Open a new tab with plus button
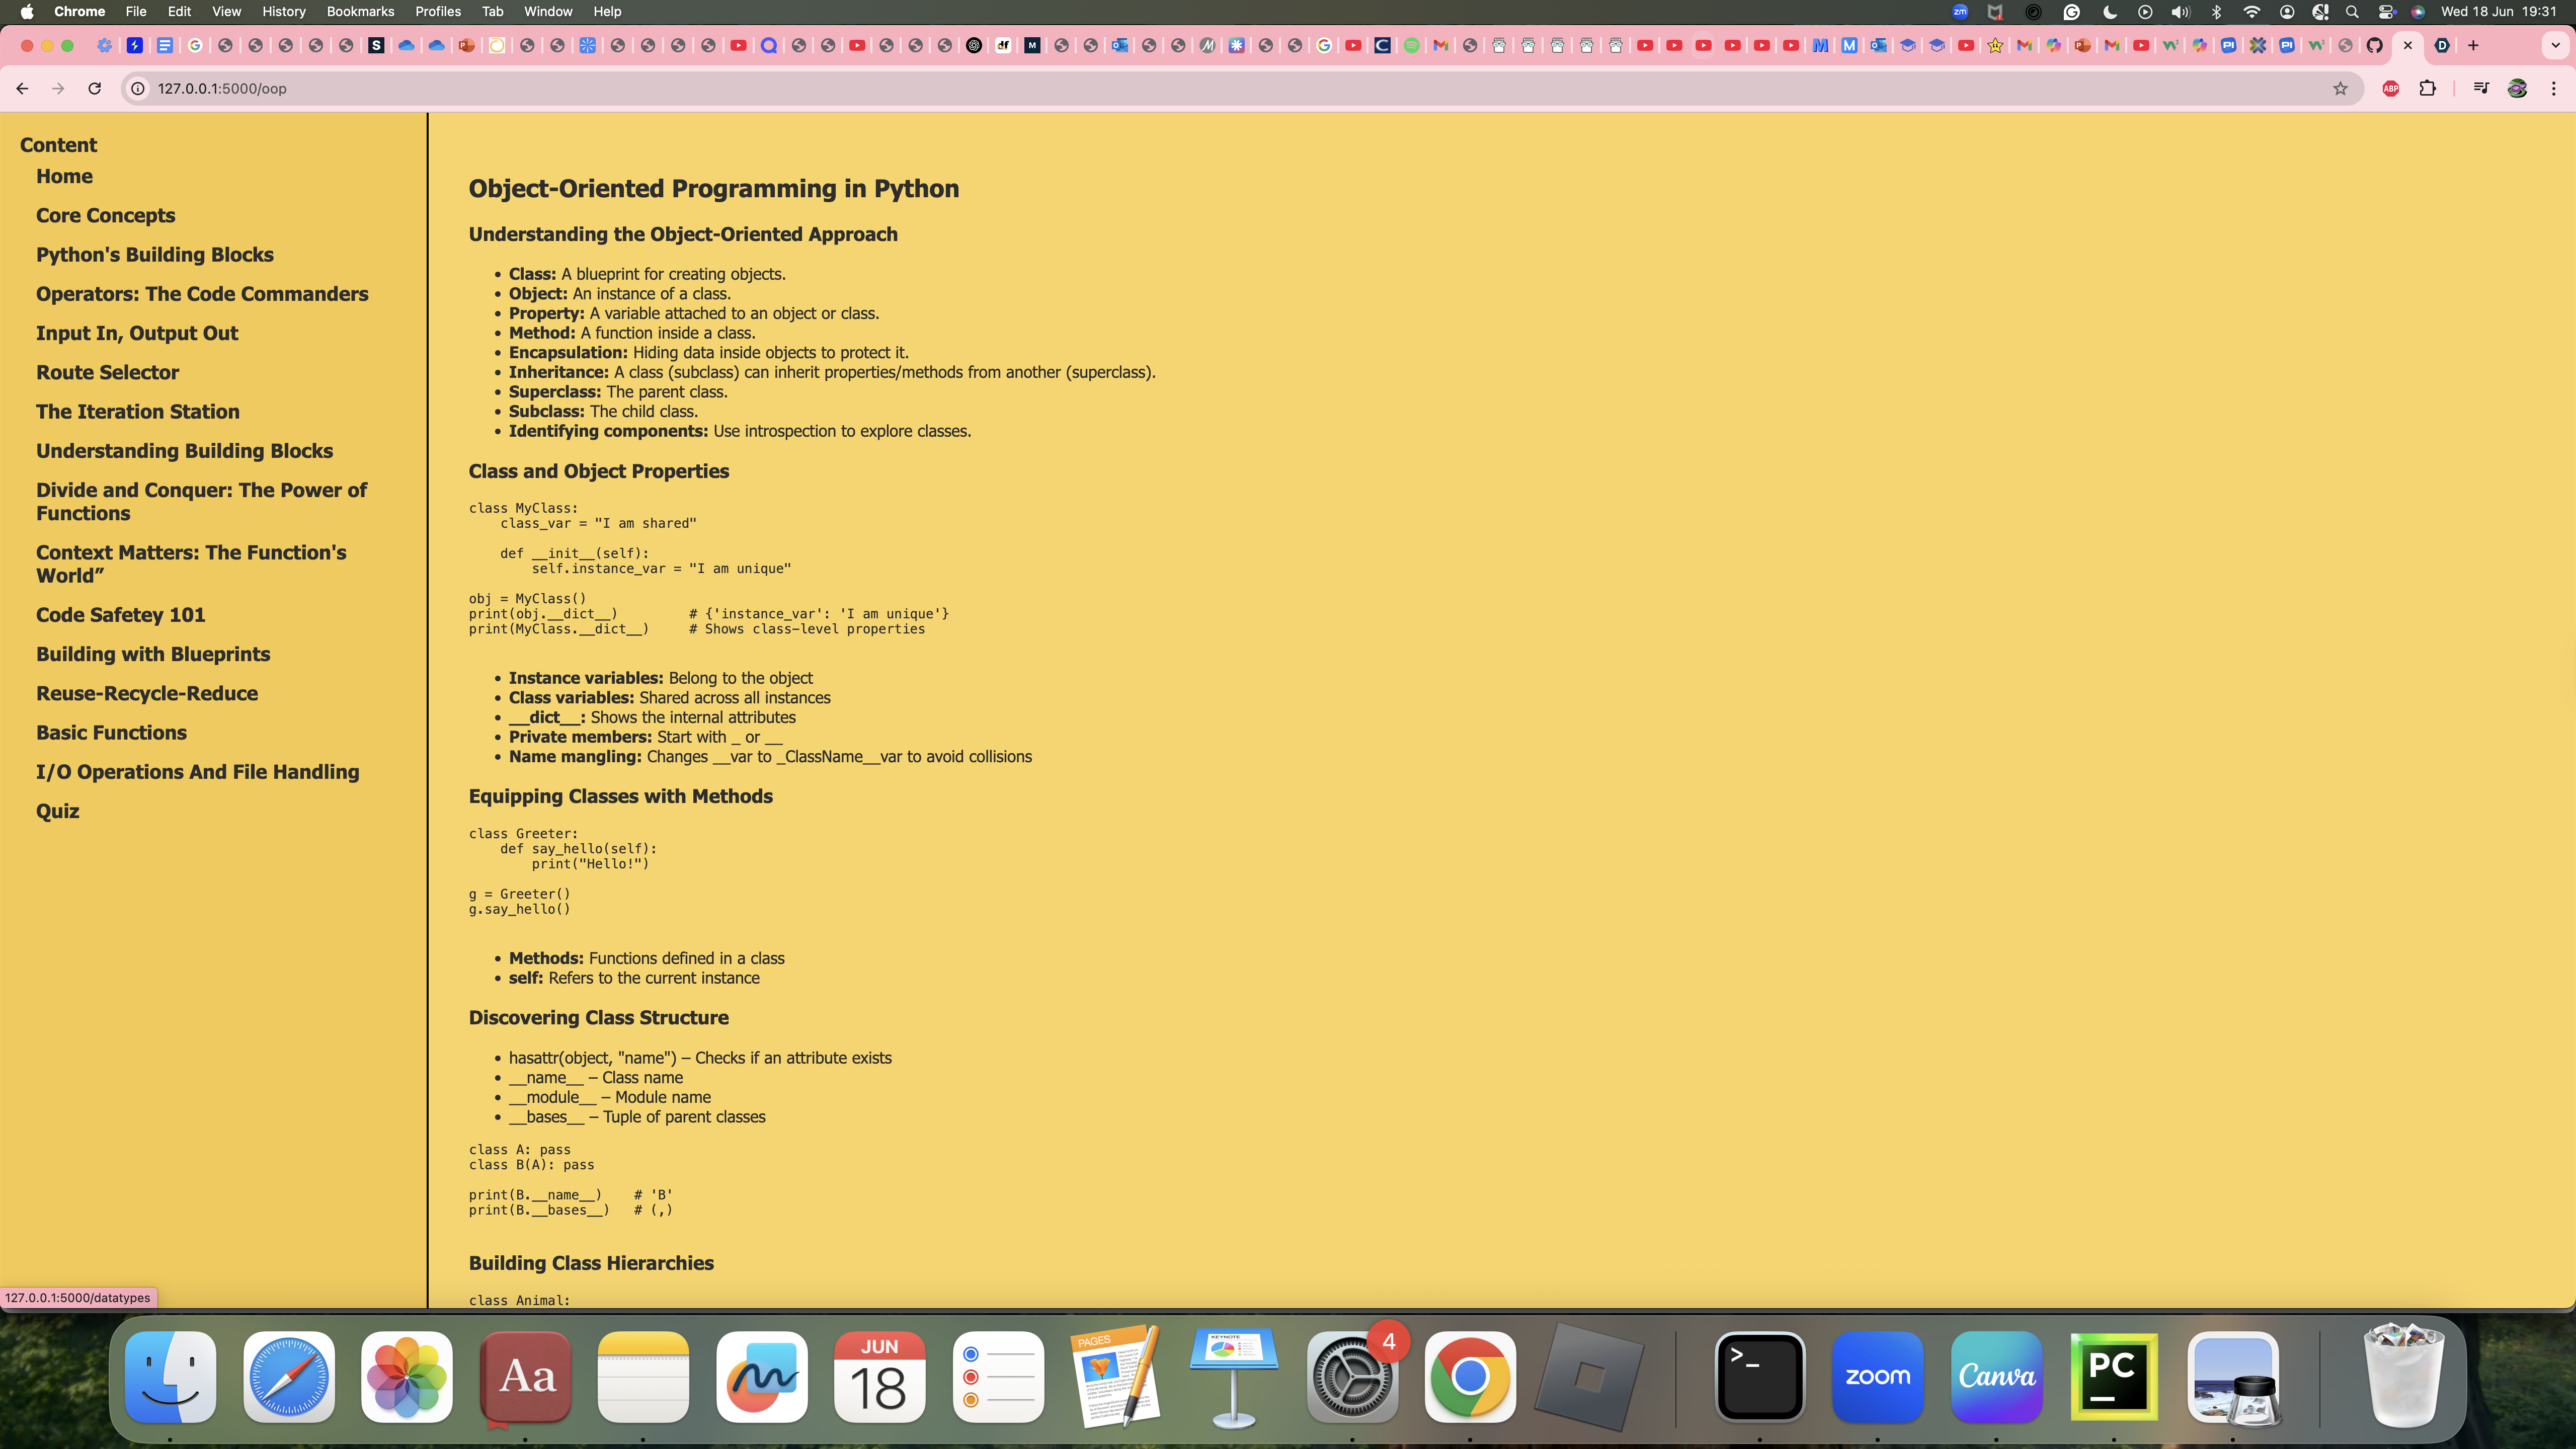Viewport: 2576px width, 1449px height. tap(2473, 45)
